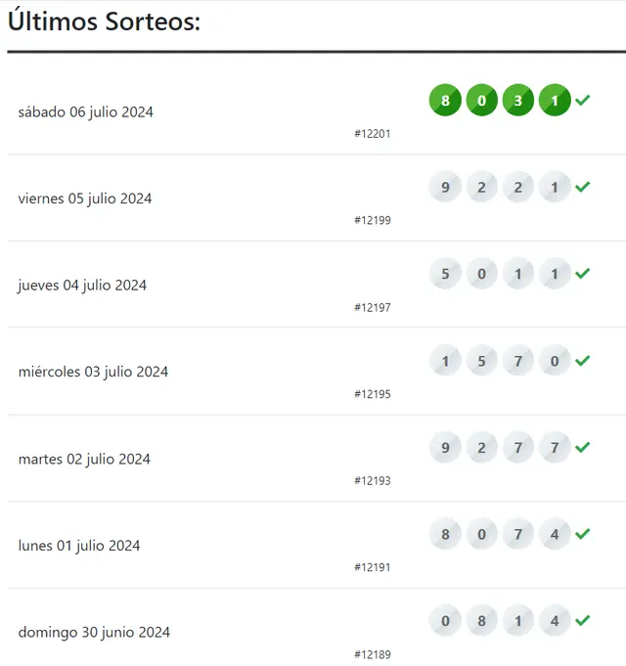Click the grey ball 0 in draw #12195

coord(555,361)
